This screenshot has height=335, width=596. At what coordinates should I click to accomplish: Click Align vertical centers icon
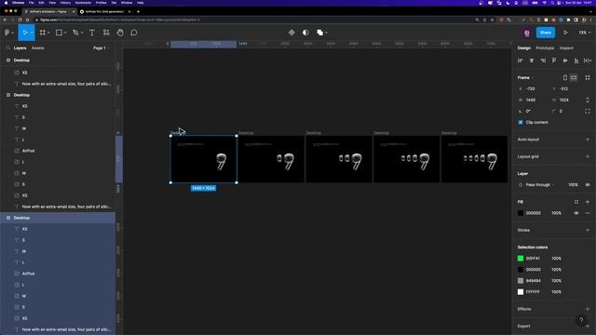pos(565,60)
